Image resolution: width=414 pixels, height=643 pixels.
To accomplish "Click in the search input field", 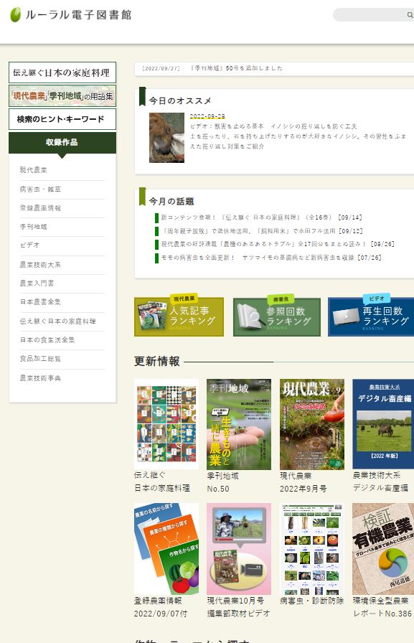I will pos(370,15).
